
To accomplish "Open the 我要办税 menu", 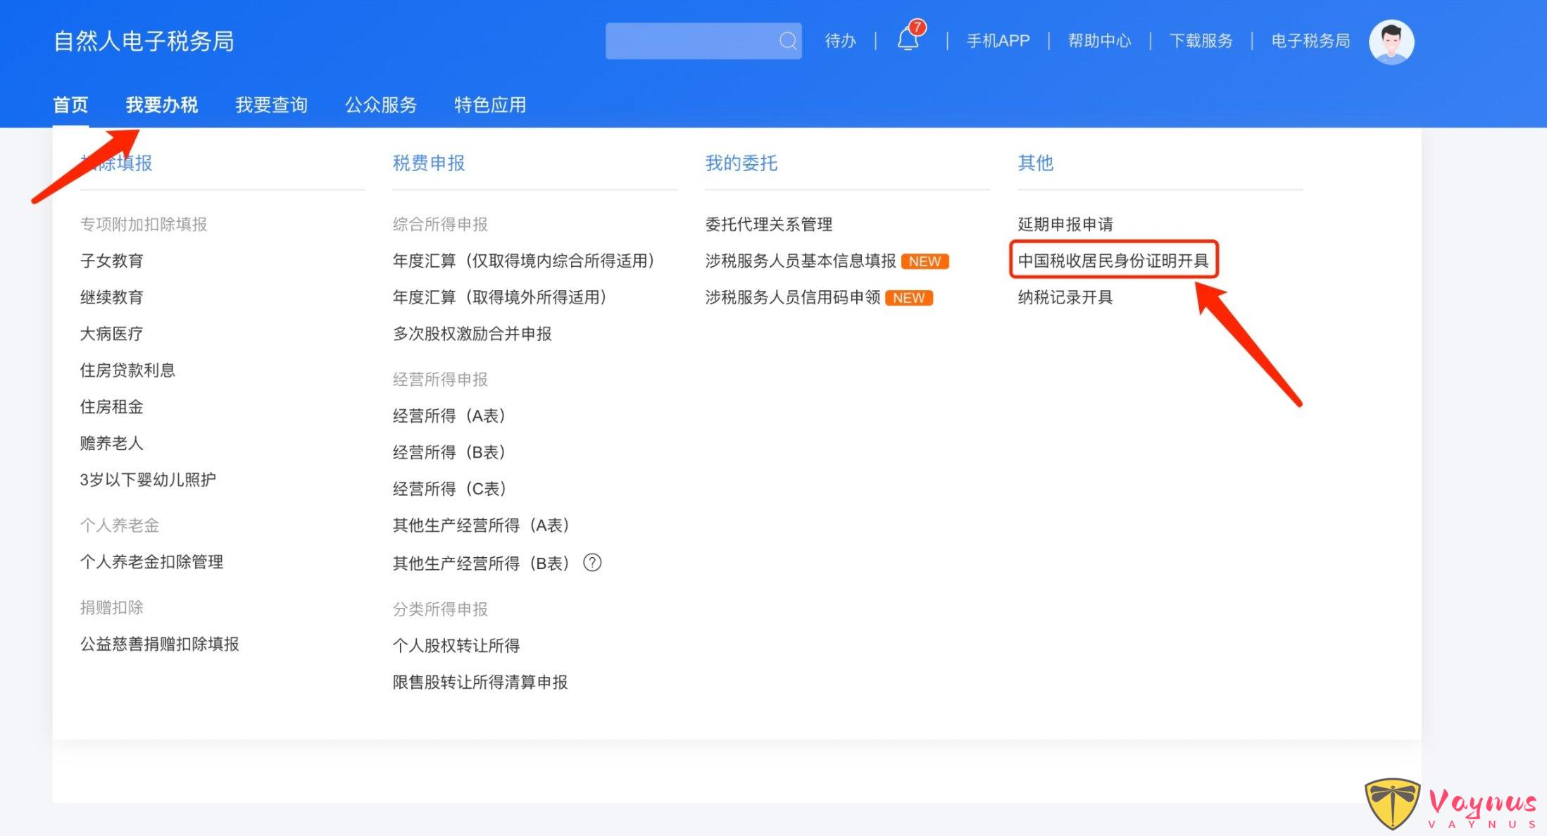I will click(x=161, y=104).
